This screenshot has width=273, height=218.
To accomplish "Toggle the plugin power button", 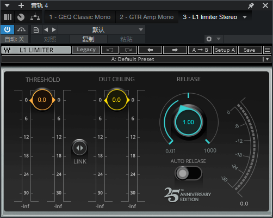I will (x=7, y=29).
